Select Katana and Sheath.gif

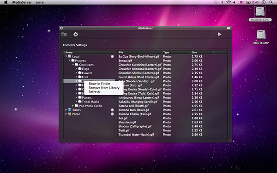click(133, 106)
